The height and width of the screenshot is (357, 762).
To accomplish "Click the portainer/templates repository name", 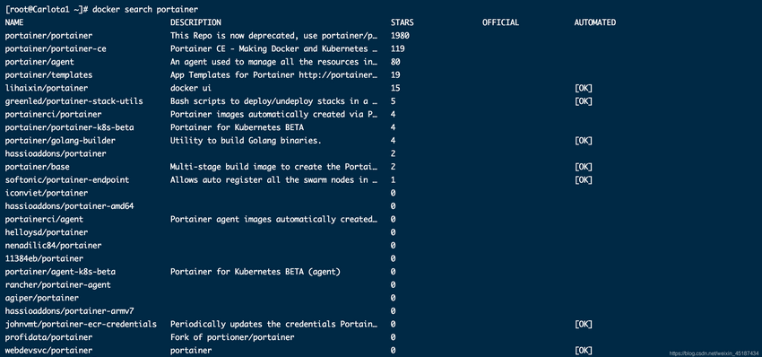I will click(48, 75).
